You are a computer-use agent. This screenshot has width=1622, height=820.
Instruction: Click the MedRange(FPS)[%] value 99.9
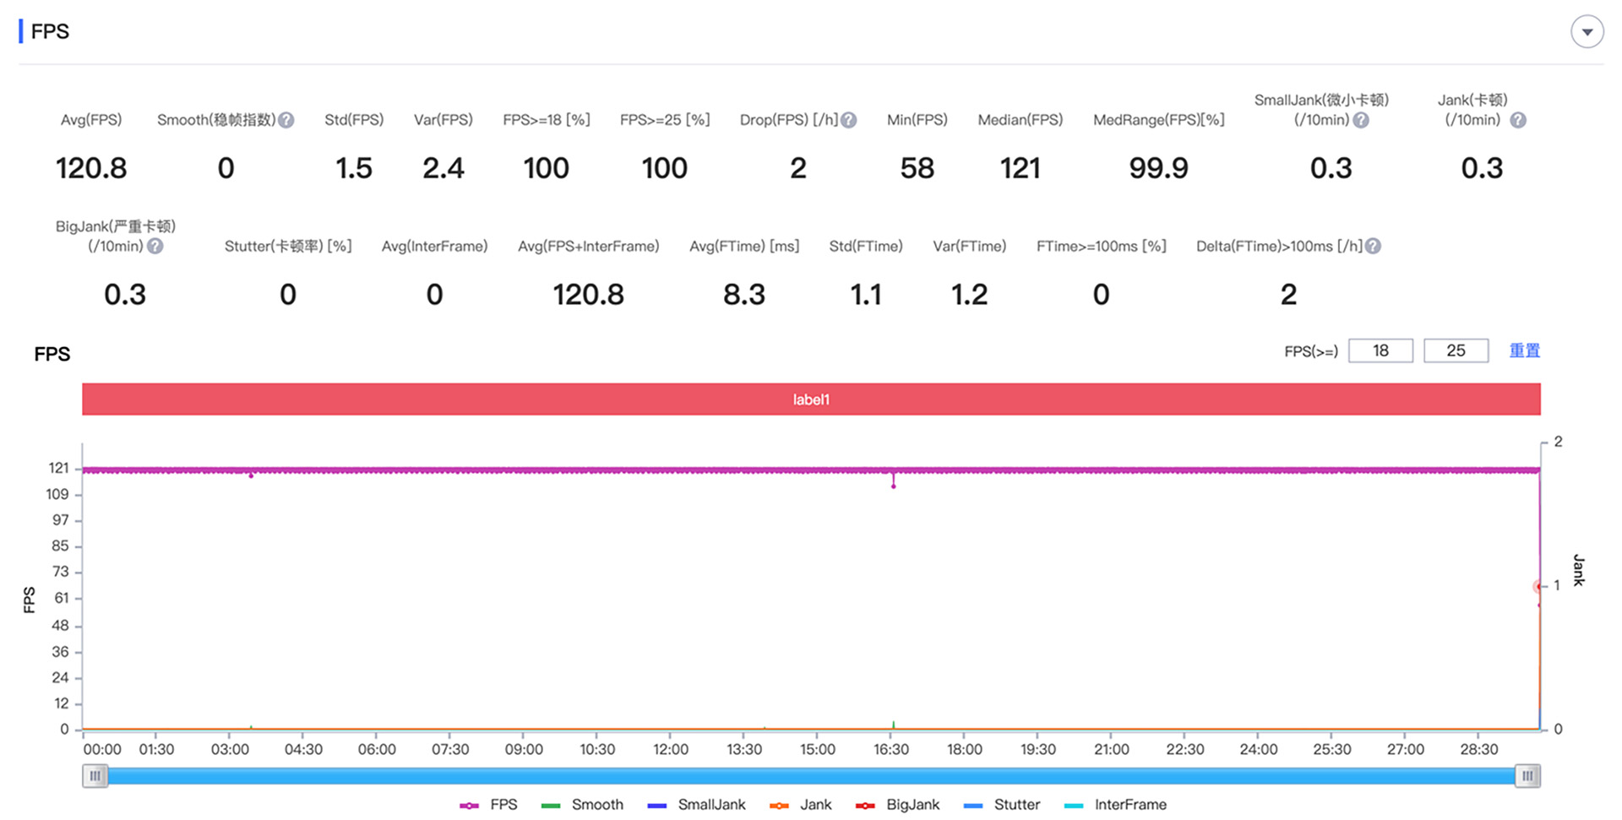coord(1159,168)
